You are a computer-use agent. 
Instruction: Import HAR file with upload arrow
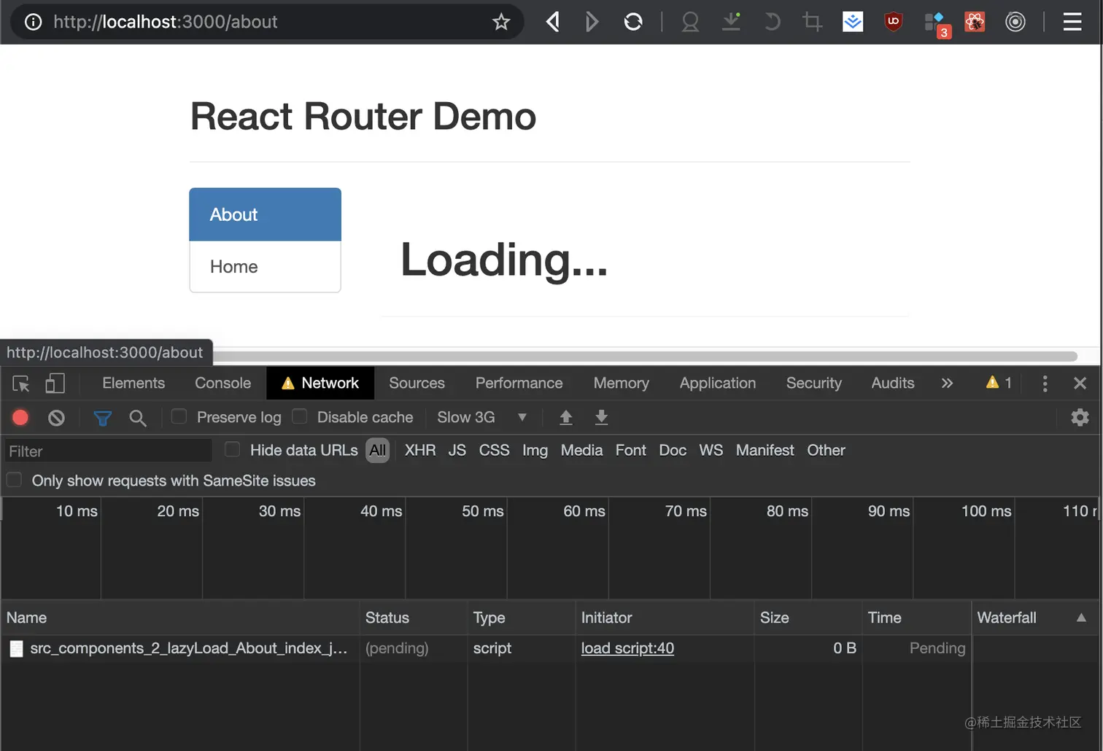565,417
